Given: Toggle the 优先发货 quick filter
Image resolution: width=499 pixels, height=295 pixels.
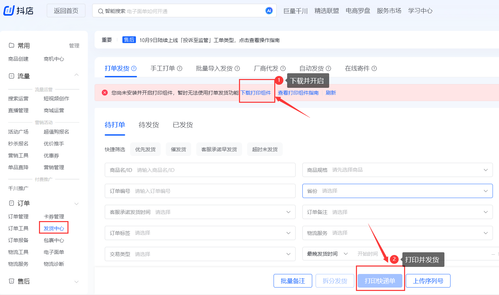Looking at the screenshot, I should click(x=145, y=150).
